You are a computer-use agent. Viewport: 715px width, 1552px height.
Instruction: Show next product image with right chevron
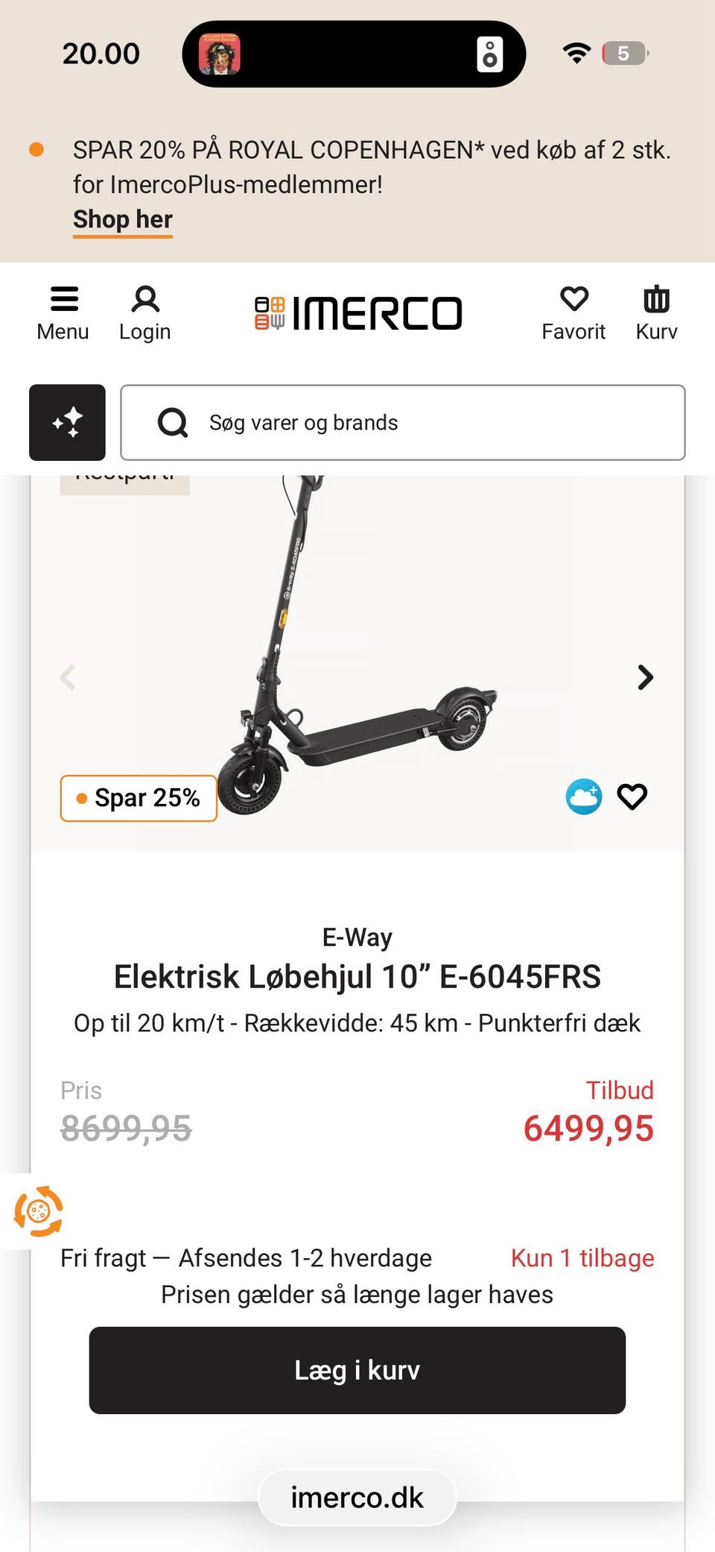pos(645,677)
